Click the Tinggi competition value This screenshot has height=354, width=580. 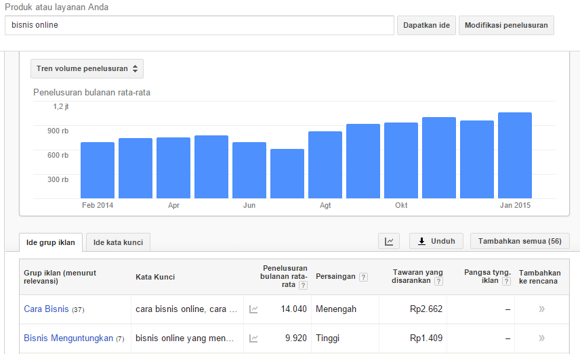coord(327,338)
